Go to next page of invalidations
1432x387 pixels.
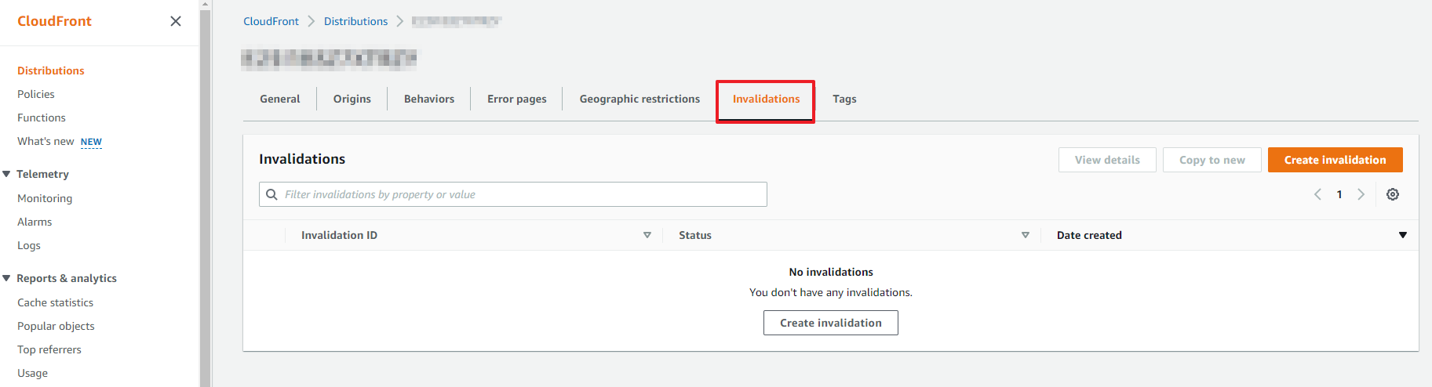tap(1361, 194)
